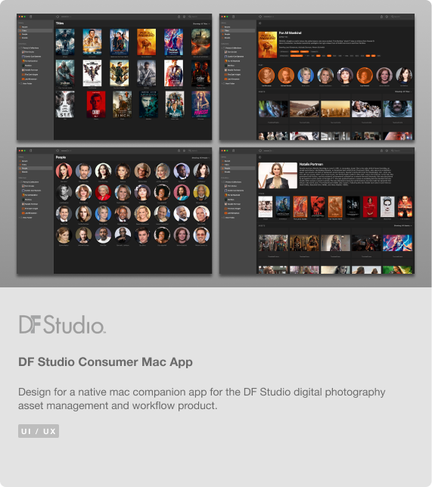432x487 pixels.
Task: Toggle the first orange-highlighted poster in Natalie Portman's titles
Action: (300, 206)
